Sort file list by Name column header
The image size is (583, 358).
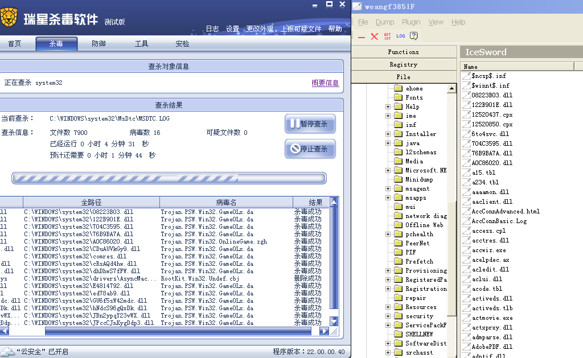[x=517, y=67]
